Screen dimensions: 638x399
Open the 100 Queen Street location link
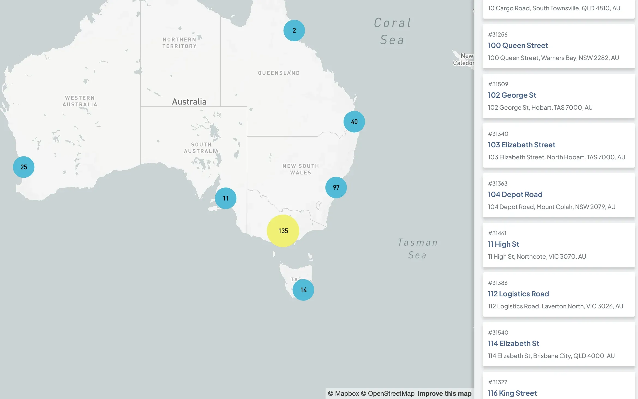pos(518,46)
